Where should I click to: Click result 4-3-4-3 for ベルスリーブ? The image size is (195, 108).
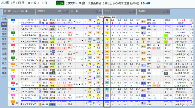point(181,26)
